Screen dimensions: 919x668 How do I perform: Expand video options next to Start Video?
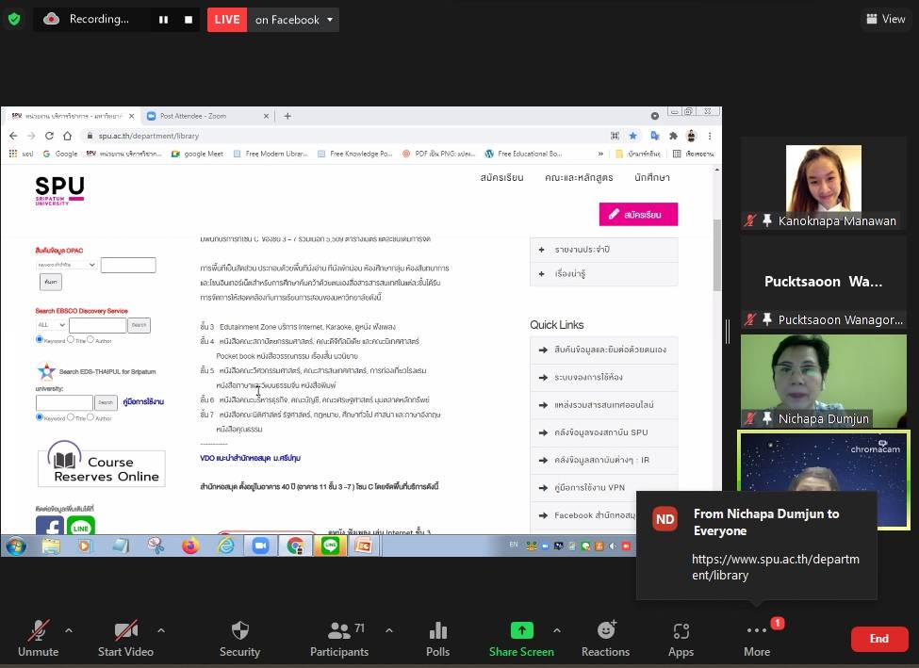click(x=161, y=630)
